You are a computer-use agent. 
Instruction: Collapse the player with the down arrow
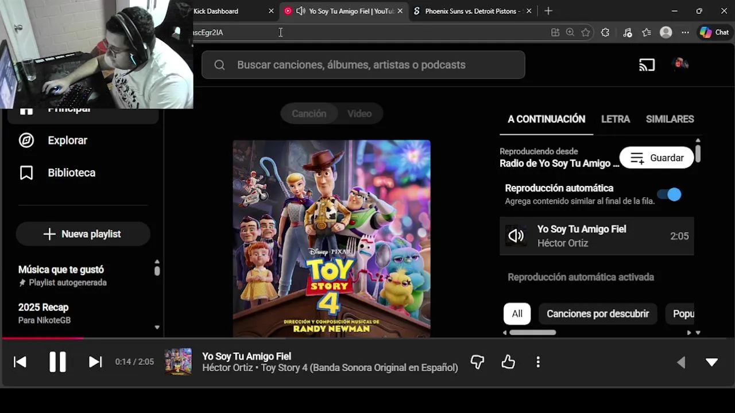tap(711, 362)
